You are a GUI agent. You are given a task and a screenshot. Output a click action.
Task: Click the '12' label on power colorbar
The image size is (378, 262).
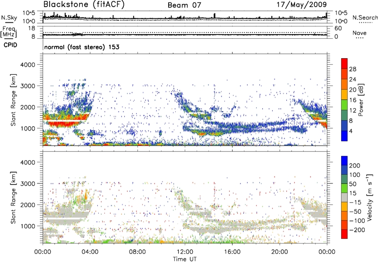click(x=352, y=111)
